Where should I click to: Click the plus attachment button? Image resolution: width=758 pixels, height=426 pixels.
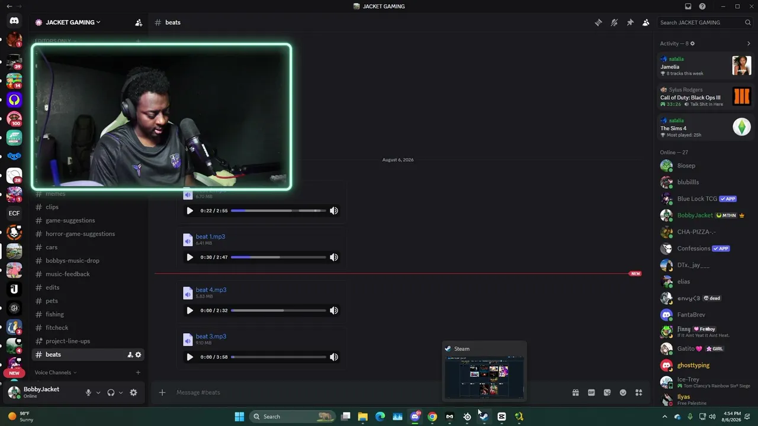[162, 393]
